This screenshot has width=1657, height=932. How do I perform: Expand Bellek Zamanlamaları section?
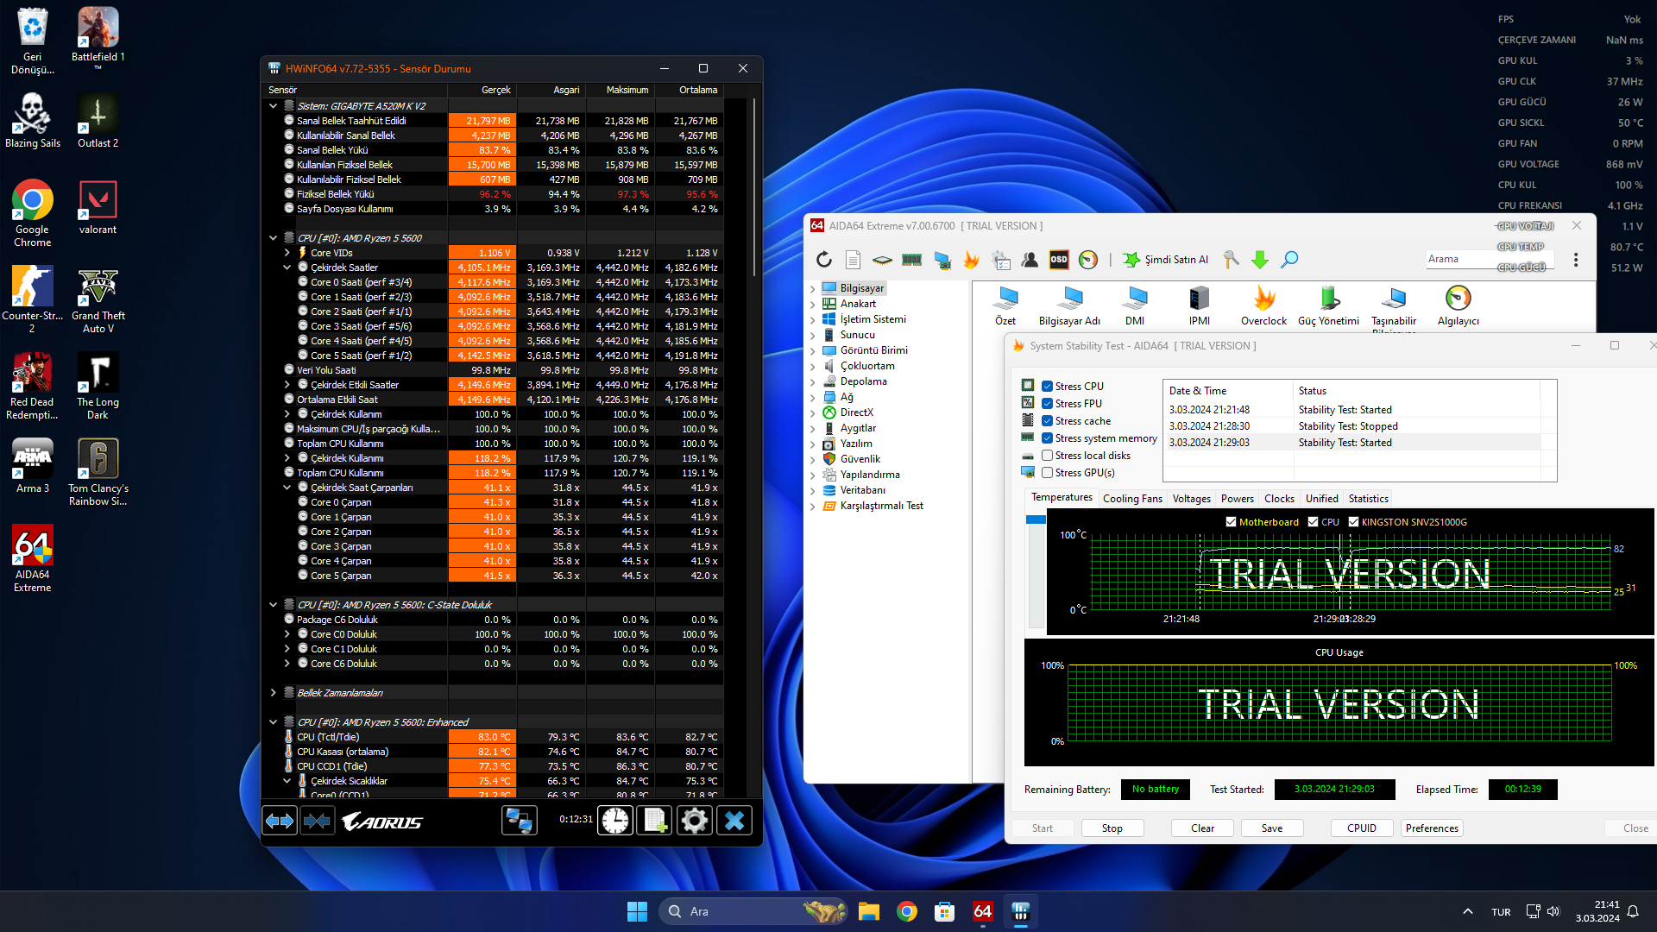[274, 693]
